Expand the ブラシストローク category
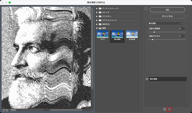This screenshot has height=113, width=192. click(97, 20)
